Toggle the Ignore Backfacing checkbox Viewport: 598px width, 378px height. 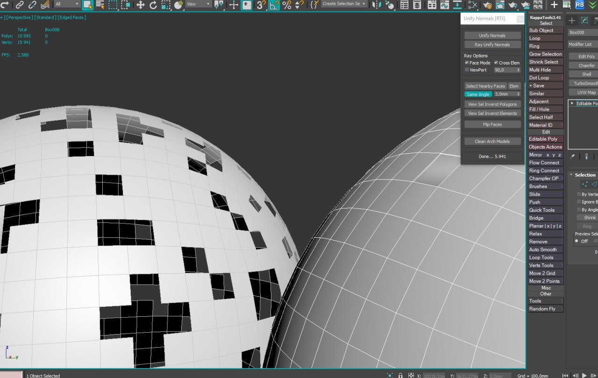[x=579, y=202]
